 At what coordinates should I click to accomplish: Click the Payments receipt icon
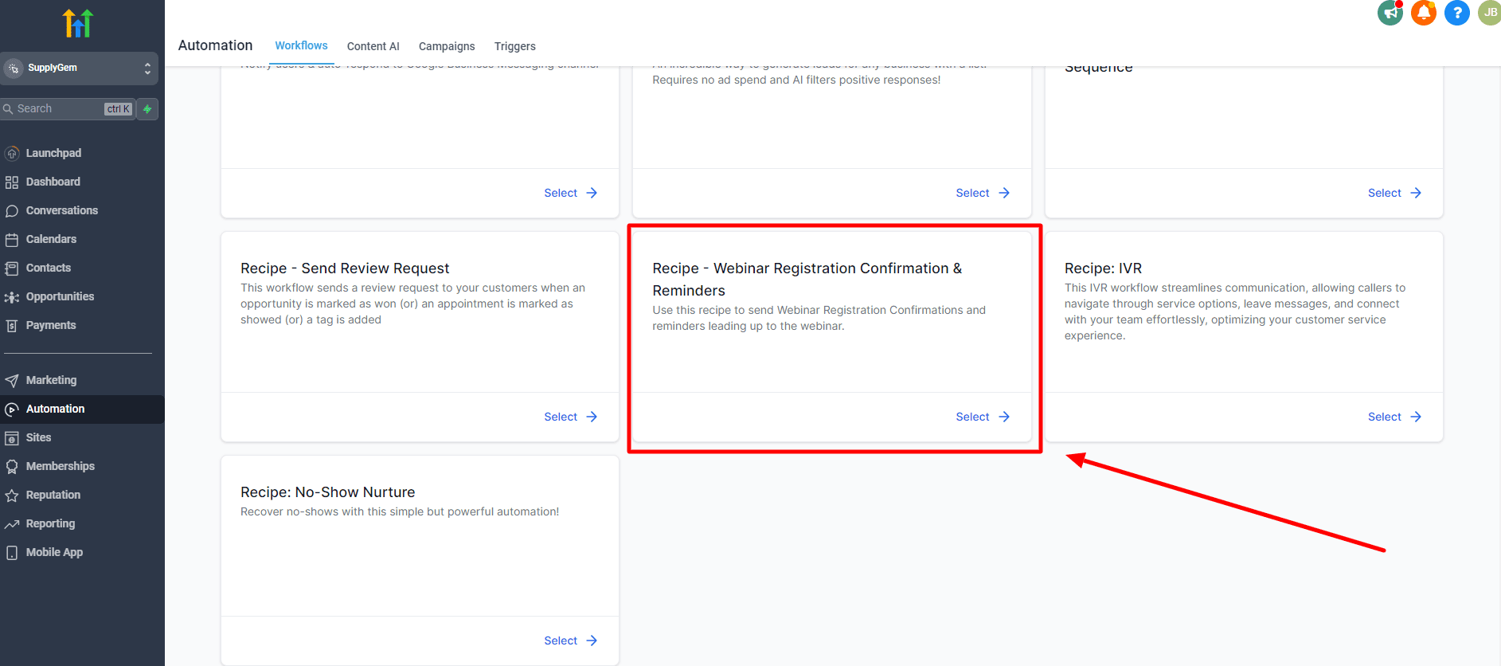(12, 326)
